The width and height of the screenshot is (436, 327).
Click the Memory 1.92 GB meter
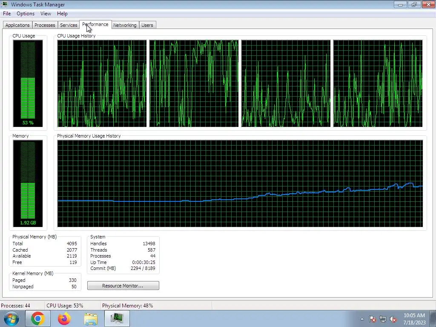28,184
